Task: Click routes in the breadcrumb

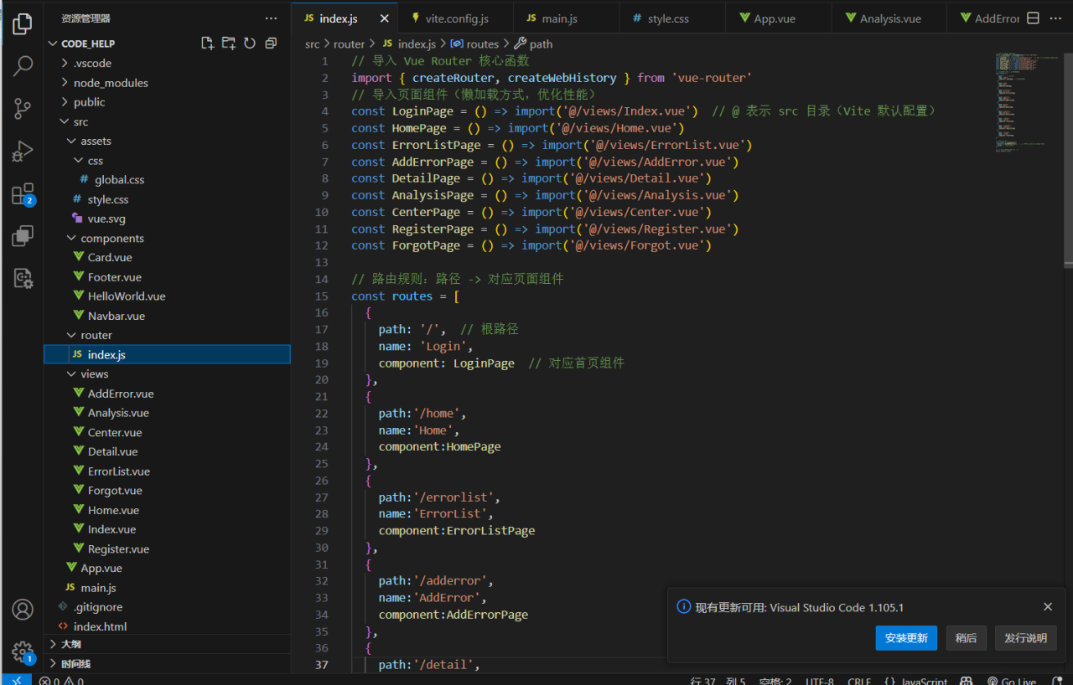Action: (482, 44)
